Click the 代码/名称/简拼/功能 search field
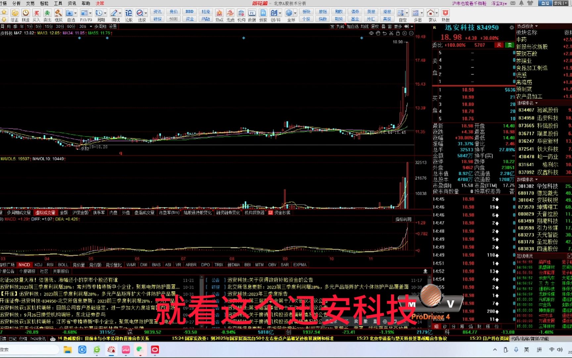The height and width of the screenshot is (358, 572). pos(541,338)
